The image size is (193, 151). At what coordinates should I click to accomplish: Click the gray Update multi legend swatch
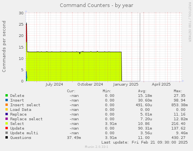pos(7,133)
